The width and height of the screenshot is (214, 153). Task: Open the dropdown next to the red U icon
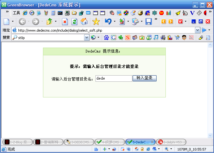pos(128,22)
